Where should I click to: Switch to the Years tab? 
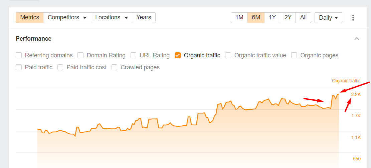point(144,18)
